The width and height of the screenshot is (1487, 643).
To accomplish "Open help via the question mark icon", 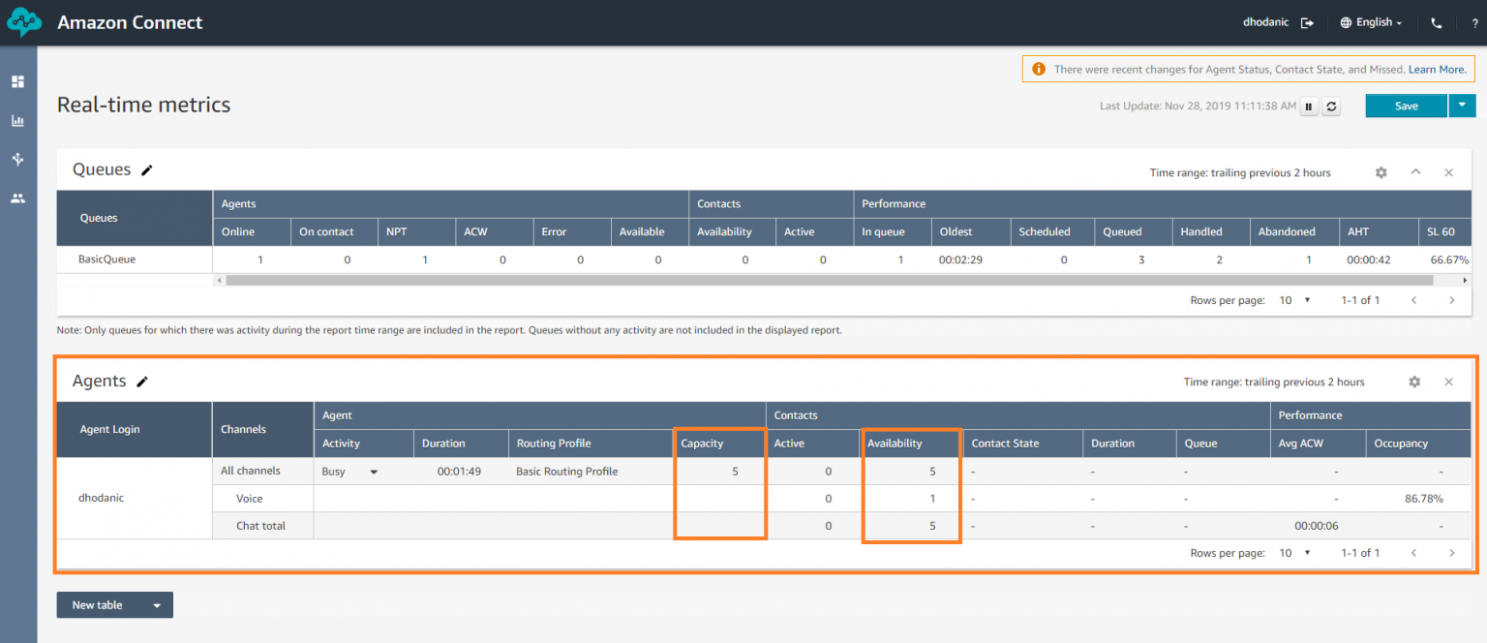I will 1472,21.
